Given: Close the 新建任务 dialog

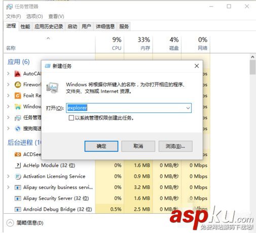Looking at the screenshot, I should [197, 66].
